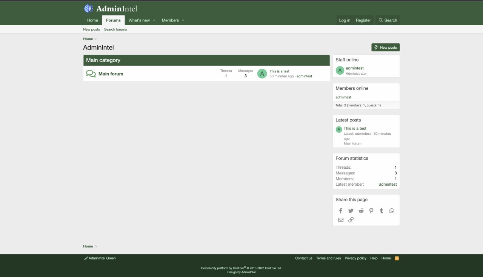Open the Main forum link
483x277 pixels.
tap(111, 74)
